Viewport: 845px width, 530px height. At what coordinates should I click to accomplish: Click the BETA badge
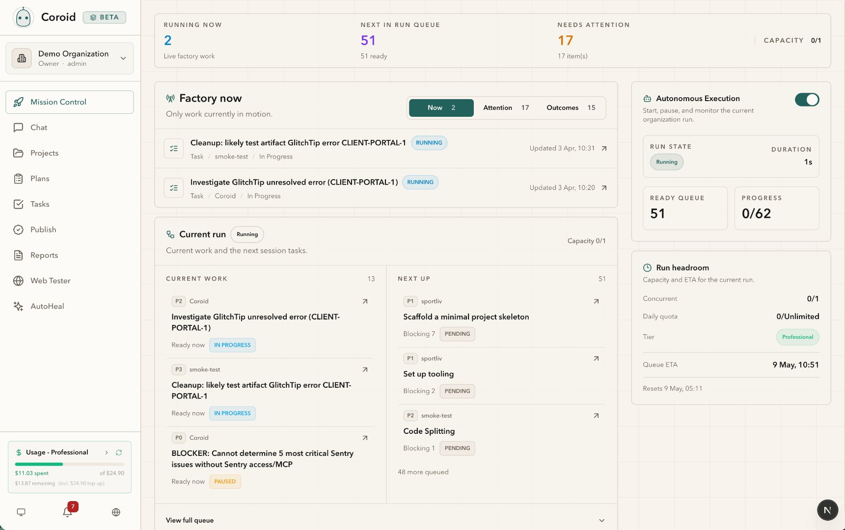point(105,17)
